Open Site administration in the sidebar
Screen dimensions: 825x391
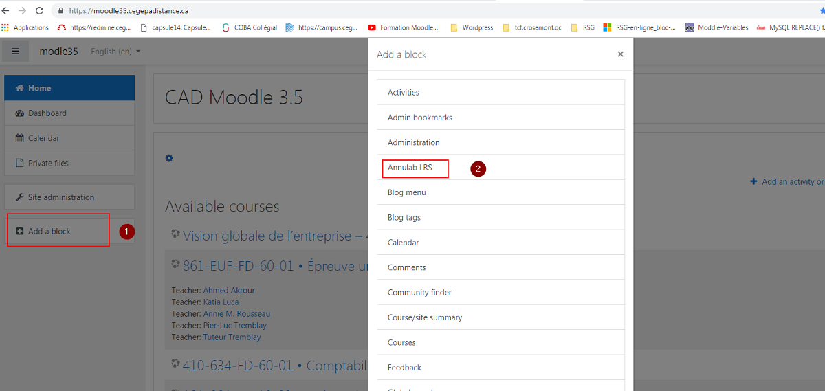[x=61, y=197]
